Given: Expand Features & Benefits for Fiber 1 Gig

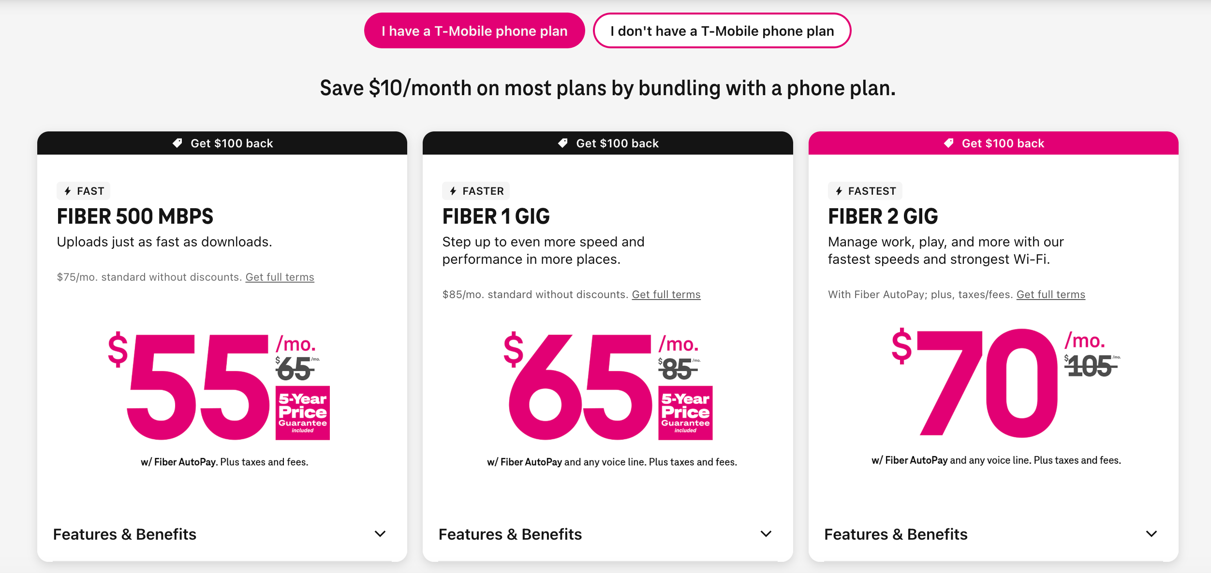Looking at the screenshot, I should point(510,534).
